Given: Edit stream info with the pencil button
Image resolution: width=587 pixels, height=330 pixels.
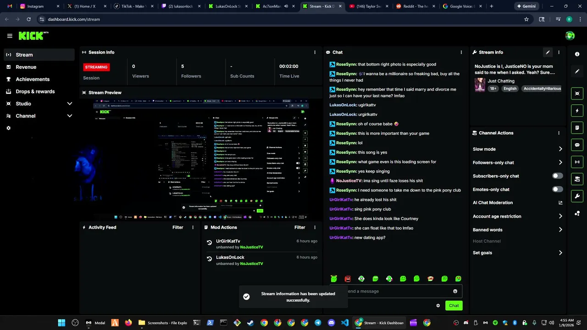Looking at the screenshot, I should (x=548, y=52).
